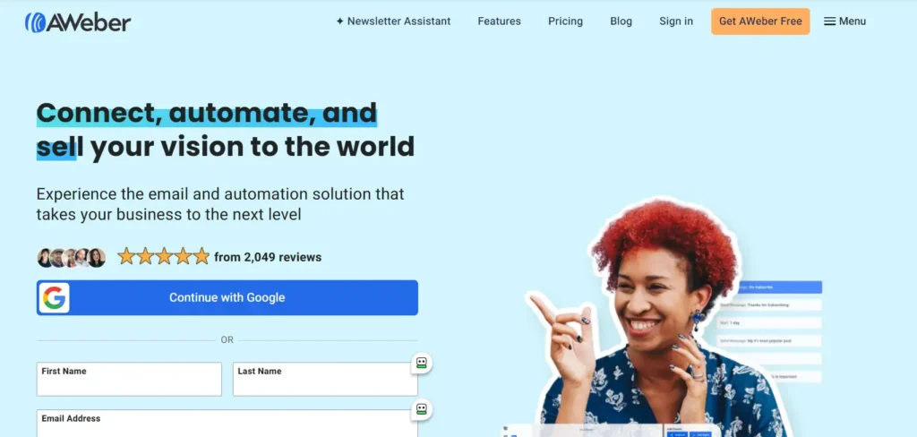Open the Features nav item
Screen dimensions: 917x437
499,21
